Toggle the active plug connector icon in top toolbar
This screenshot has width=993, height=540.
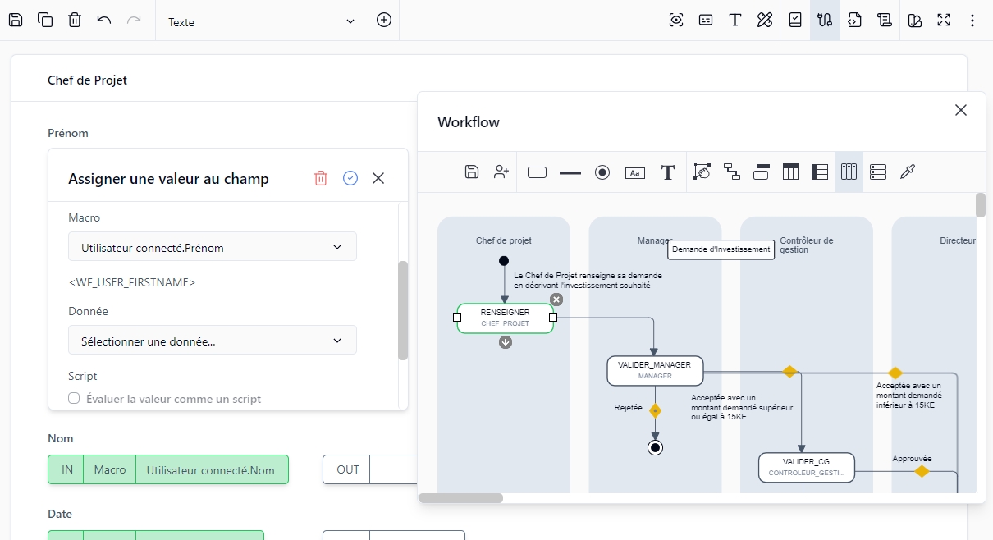(825, 21)
